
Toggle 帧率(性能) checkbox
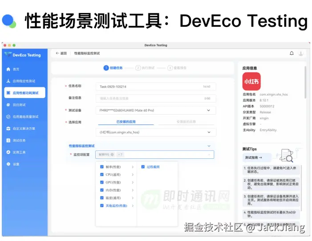pos(102,167)
